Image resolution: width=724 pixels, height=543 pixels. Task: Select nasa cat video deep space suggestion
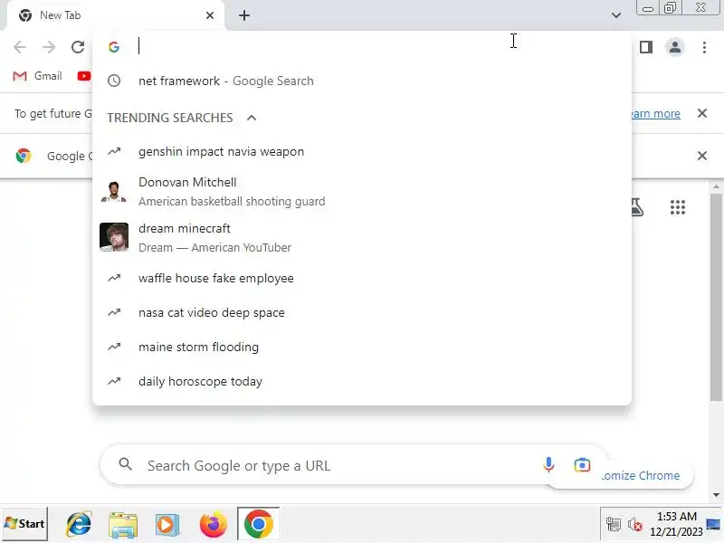click(x=362, y=312)
